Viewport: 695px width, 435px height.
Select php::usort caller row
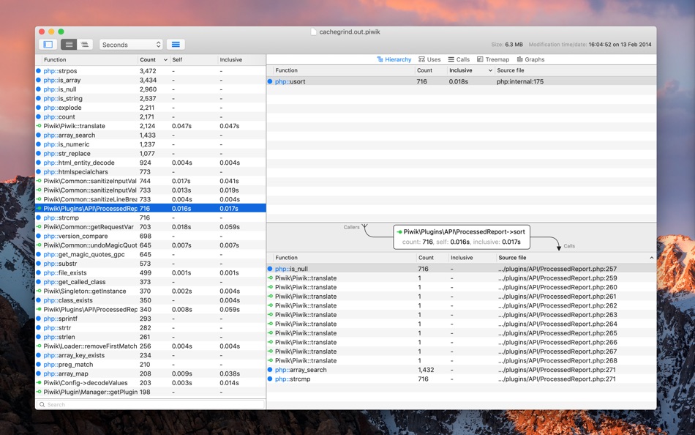point(462,82)
